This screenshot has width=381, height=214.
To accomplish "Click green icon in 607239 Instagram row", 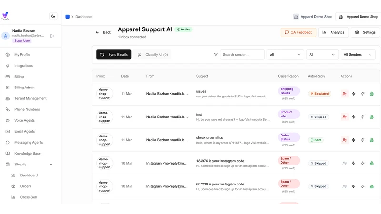I will 371,186.
